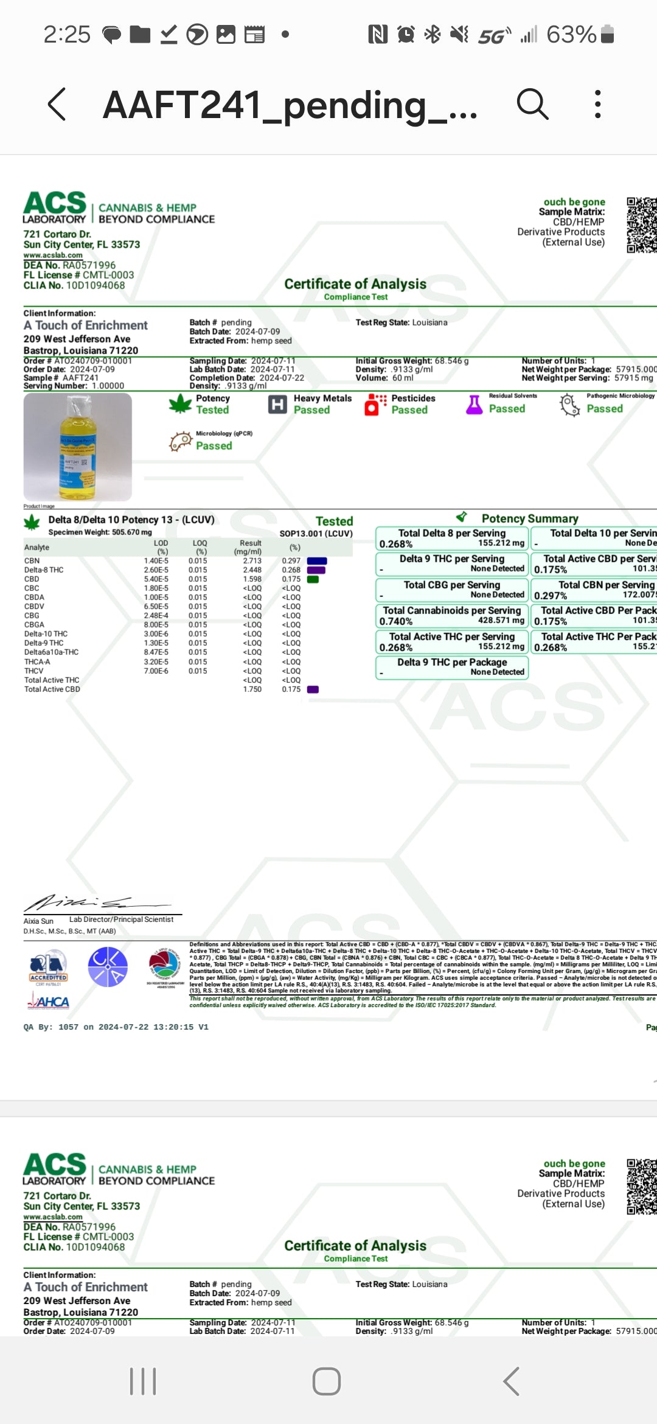Open recent apps from the navigation bar

(x=143, y=1381)
